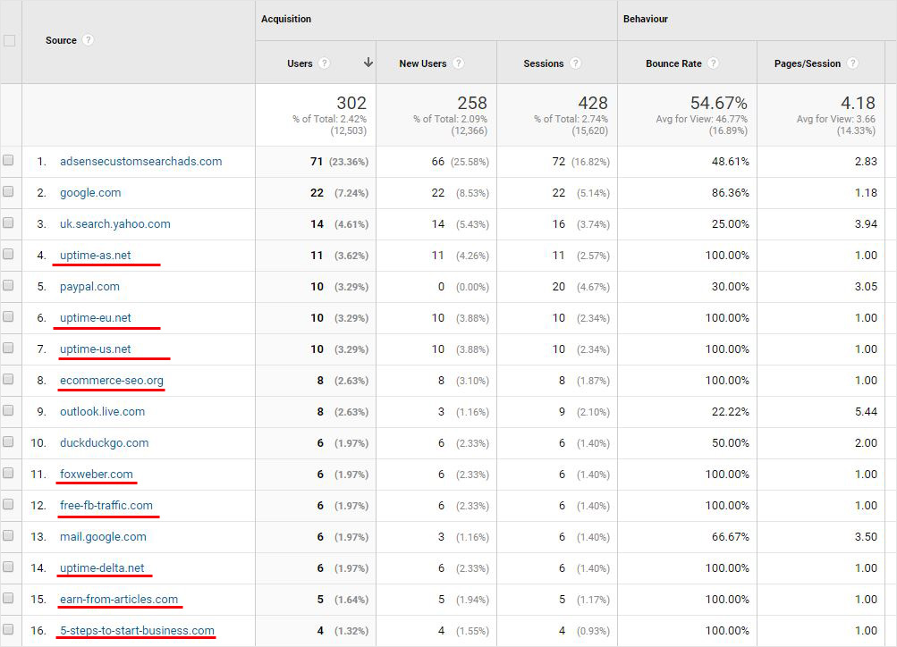Viewport: 897px width, 647px height.
Task: Click the Behaviour group heading
Action: coord(646,19)
